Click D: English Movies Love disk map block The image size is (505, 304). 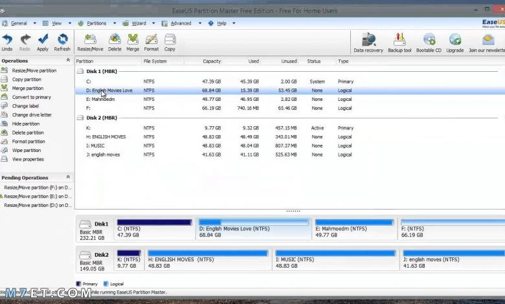coord(253,229)
